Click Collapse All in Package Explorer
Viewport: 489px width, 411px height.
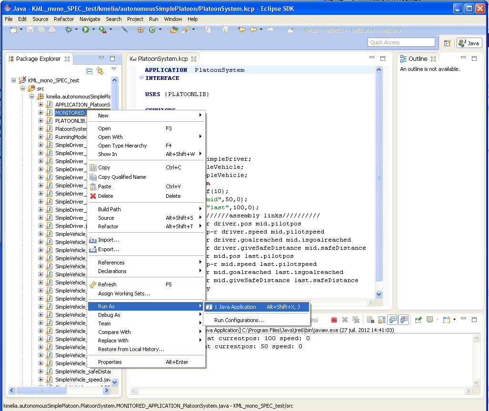[89, 71]
